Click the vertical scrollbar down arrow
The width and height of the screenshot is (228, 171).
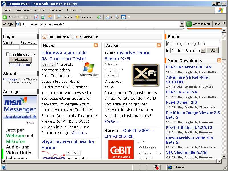(224, 157)
